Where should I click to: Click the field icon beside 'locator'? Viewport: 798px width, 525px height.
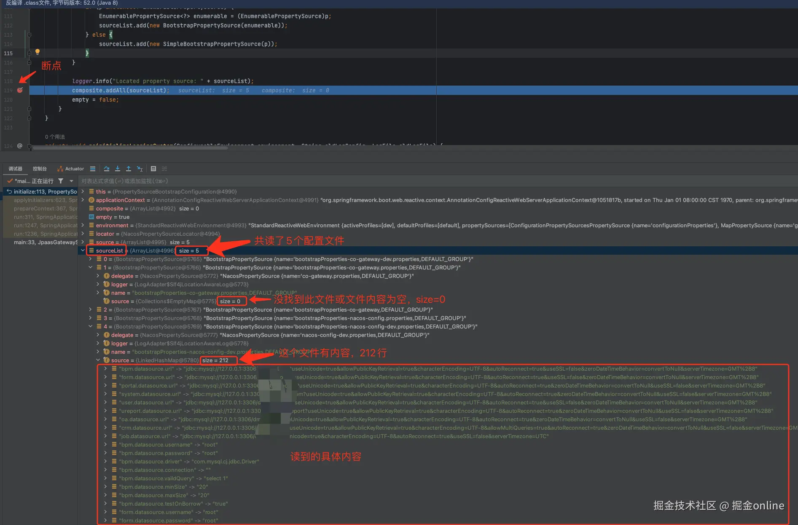click(91, 234)
